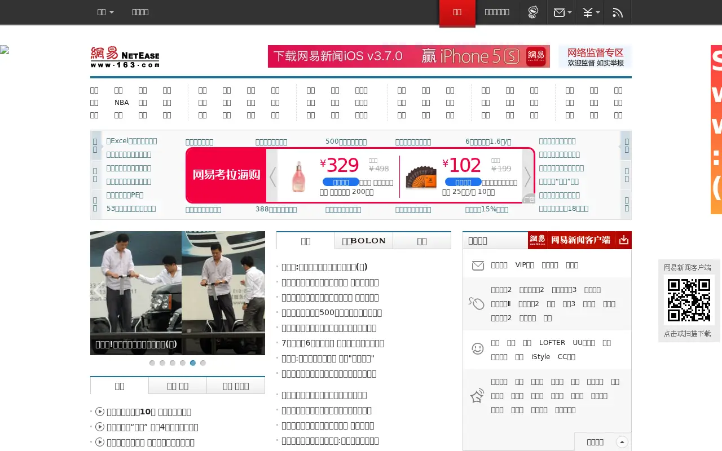Click the perfume bottle product image
Screen dimensions: 722x451
click(298, 177)
